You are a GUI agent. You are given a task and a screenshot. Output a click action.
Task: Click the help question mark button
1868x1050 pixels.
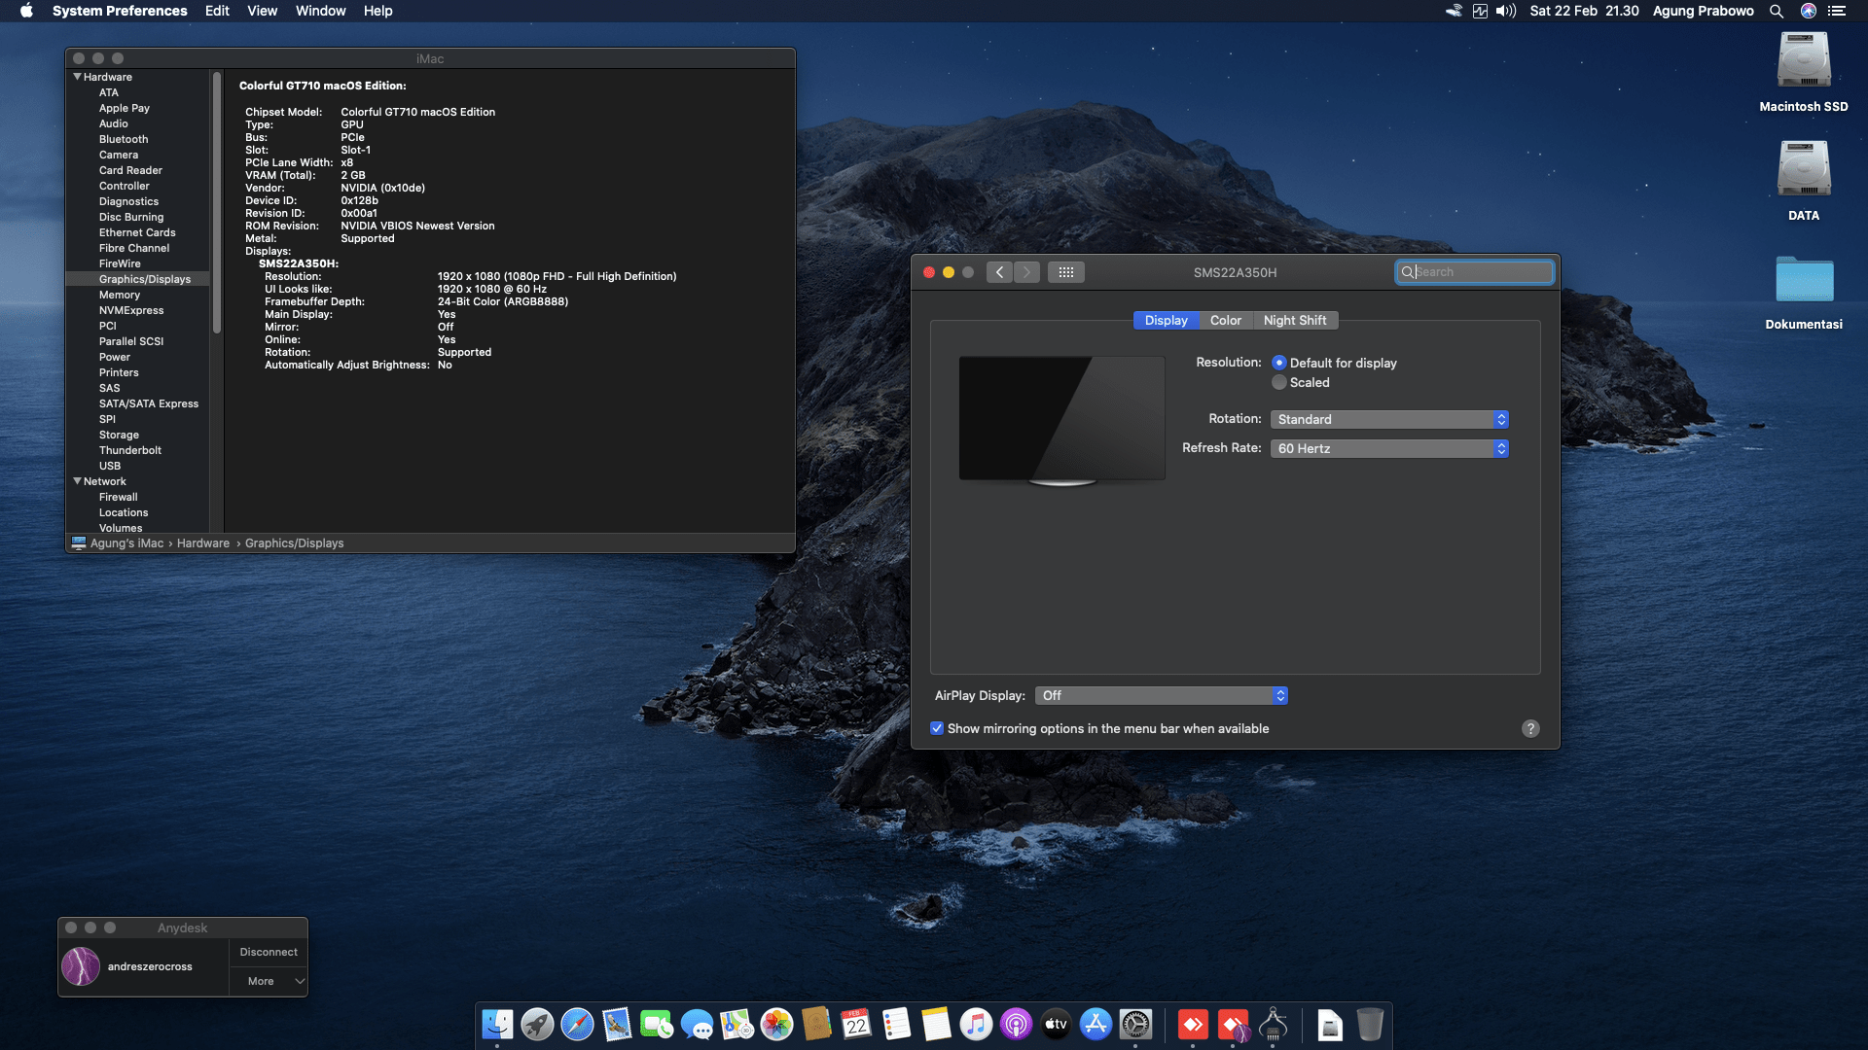tap(1530, 728)
